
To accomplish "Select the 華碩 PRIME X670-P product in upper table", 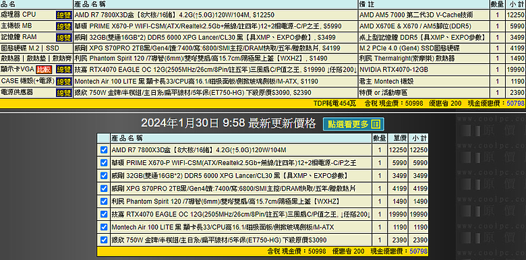I will (208, 26).
